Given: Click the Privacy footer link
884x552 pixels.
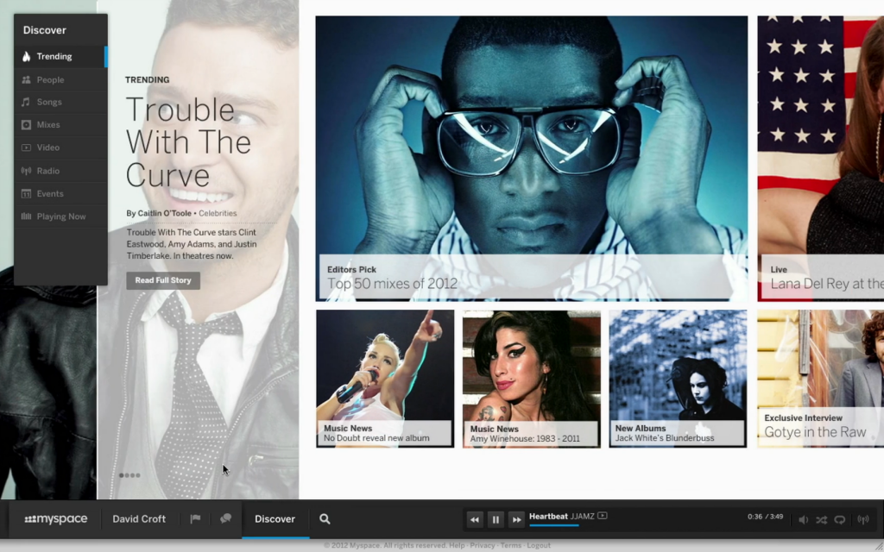Looking at the screenshot, I should tap(482, 545).
